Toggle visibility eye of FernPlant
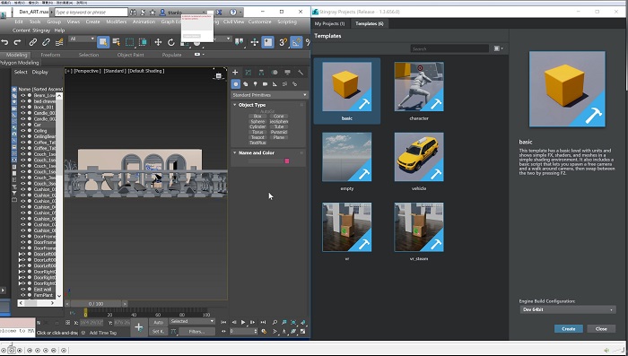The image size is (628, 356). tap(22, 295)
